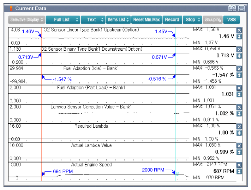Remove the Fuel Adaption (Idle) graph row

pyautogui.click(x=239, y=69)
